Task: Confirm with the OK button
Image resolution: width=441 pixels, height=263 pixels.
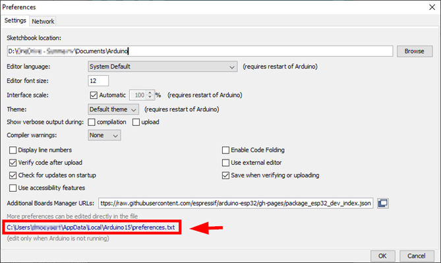Action: tap(382, 256)
